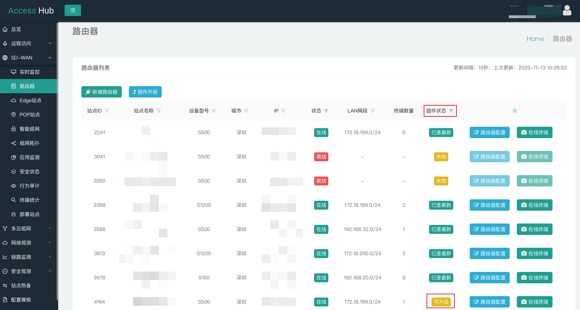This screenshot has height=310, width=580.
Task: Filter by 固件状态 column funnel icon
Action: 451,111
